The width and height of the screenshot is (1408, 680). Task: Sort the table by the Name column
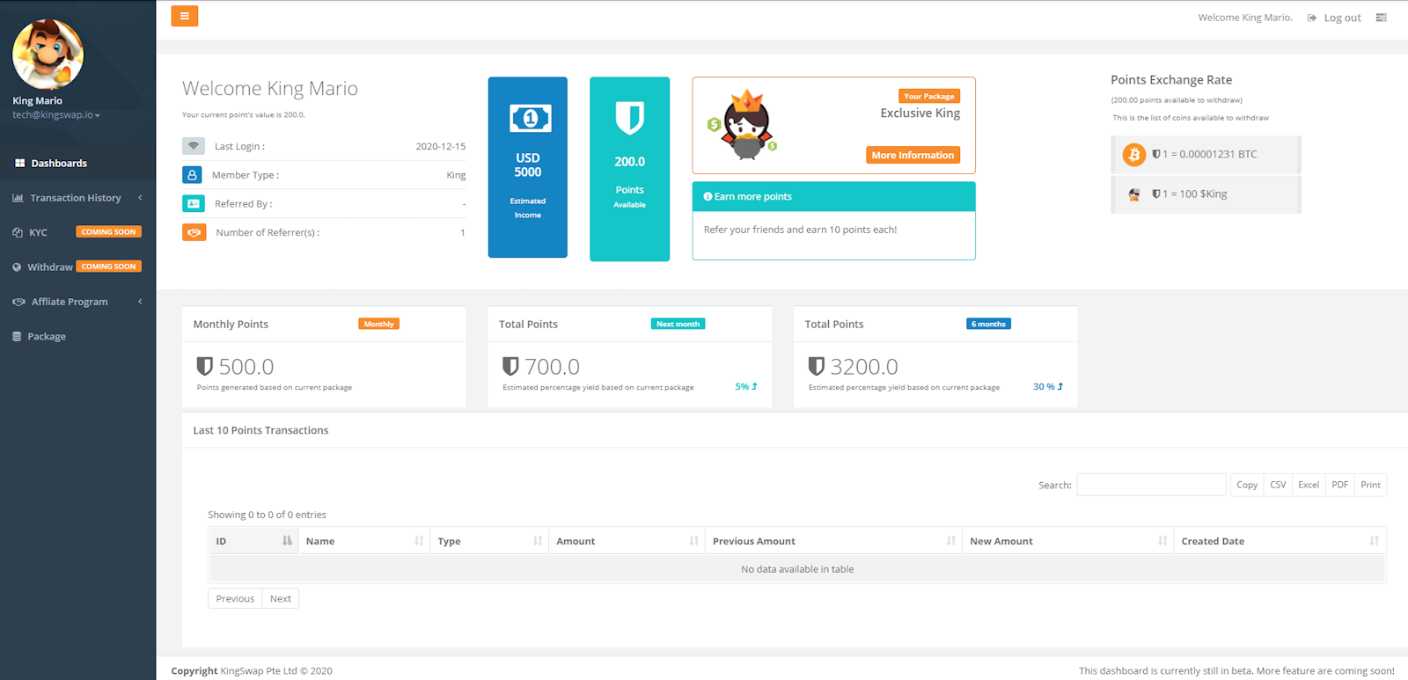(x=364, y=541)
